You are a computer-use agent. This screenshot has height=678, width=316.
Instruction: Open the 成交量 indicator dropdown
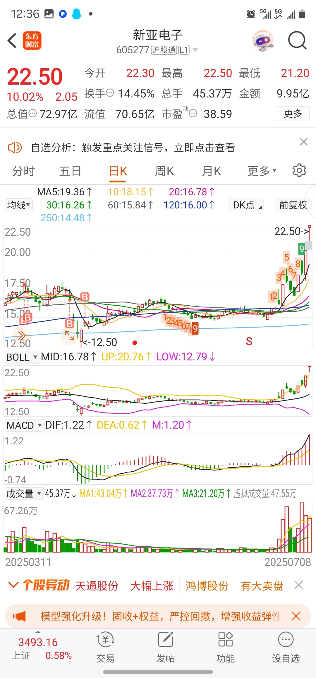[24, 493]
